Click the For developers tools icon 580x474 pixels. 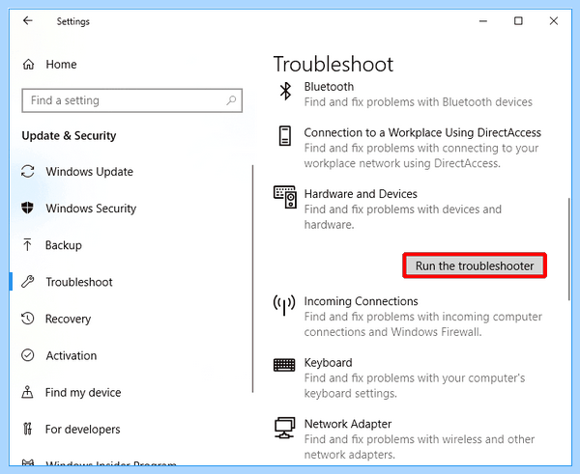[x=27, y=429]
